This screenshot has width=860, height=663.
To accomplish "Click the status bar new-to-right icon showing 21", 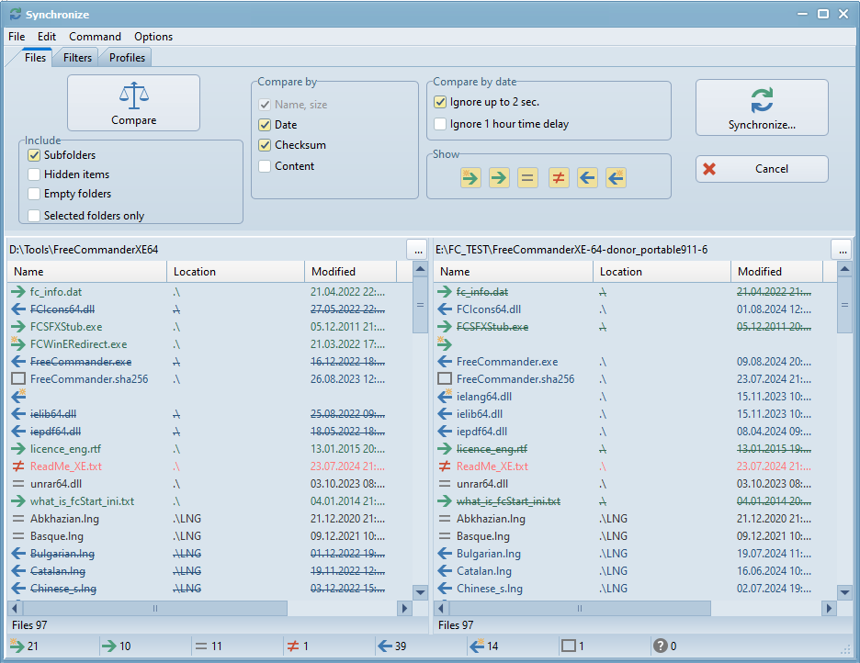I will [x=17, y=646].
